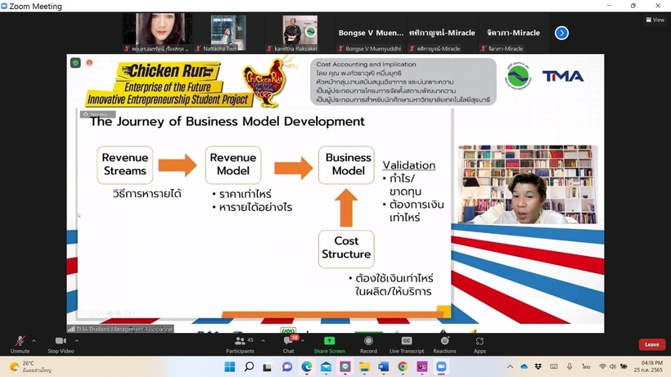Switch to Zoom taskbar icon
The width and height of the screenshot is (671, 377).
[441, 366]
